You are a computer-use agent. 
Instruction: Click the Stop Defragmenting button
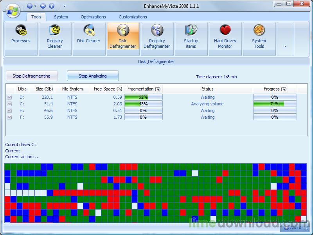click(x=31, y=76)
